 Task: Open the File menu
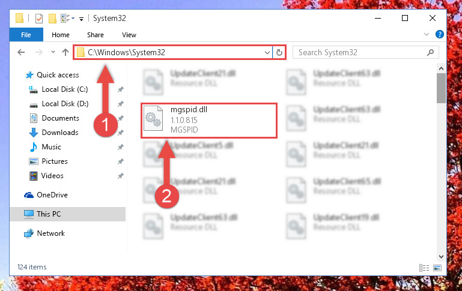[x=26, y=35]
